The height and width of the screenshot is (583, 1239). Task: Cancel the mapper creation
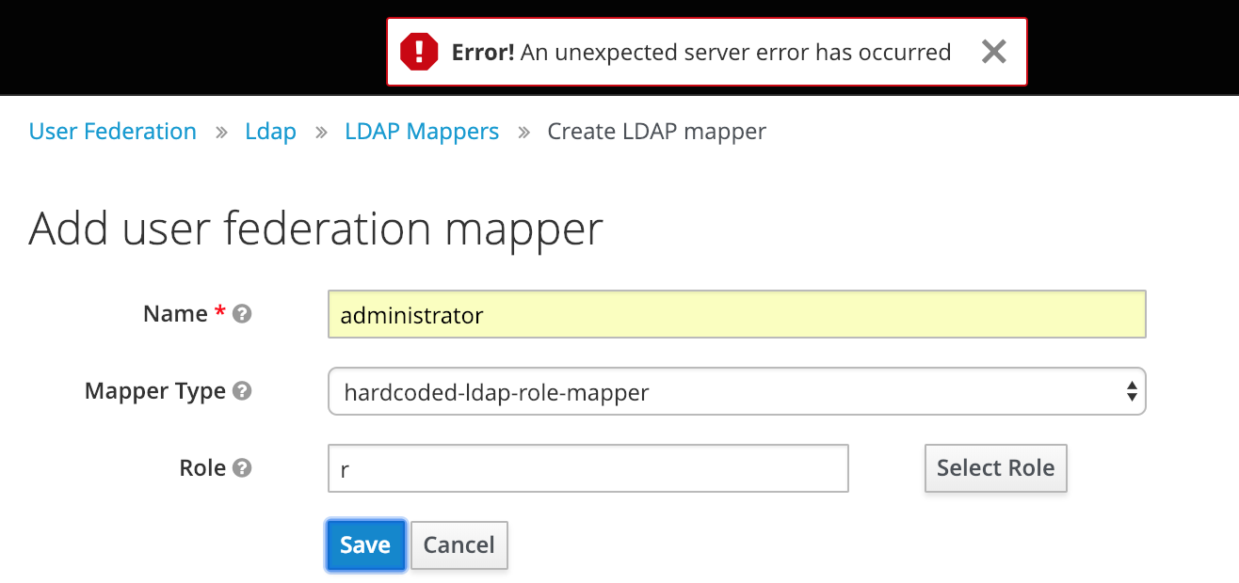coord(459,545)
